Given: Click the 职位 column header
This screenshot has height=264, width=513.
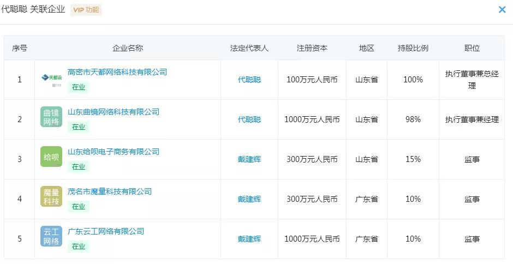Looking at the screenshot, I should [472, 48].
